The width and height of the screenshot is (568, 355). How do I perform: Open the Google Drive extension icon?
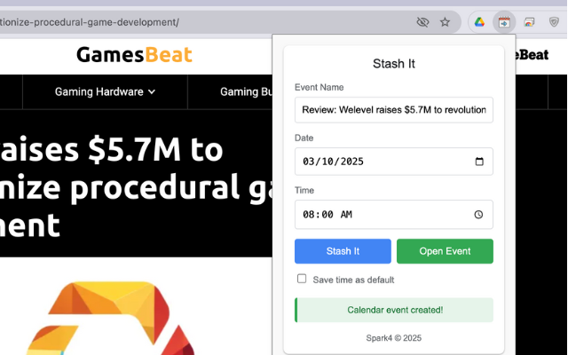click(479, 22)
